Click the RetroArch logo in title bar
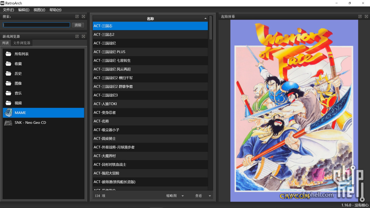Image resolution: width=370 pixels, height=208 pixels. (x=2, y=3)
